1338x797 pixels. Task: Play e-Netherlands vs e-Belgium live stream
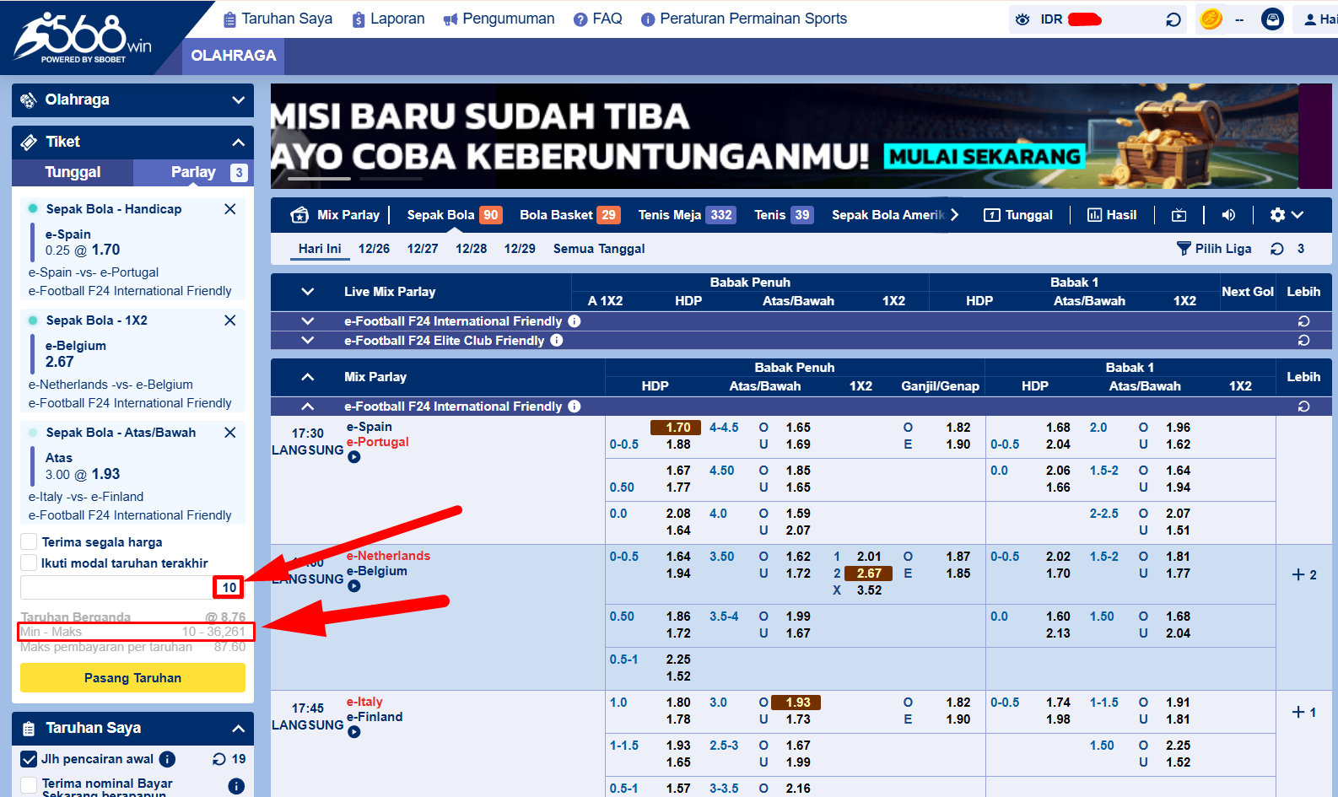click(354, 586)
